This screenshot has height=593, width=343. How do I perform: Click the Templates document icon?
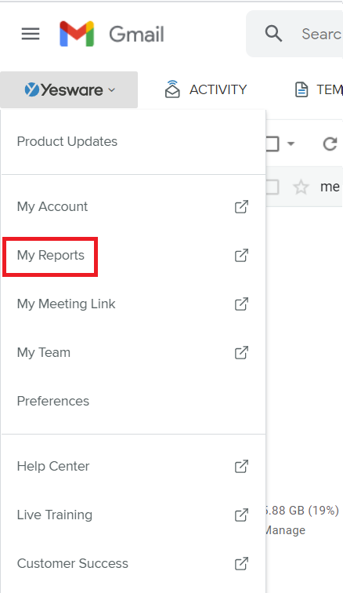click(301, 89)
